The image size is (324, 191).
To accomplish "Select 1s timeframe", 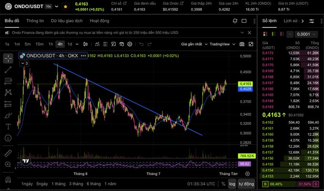I will 7,44.
